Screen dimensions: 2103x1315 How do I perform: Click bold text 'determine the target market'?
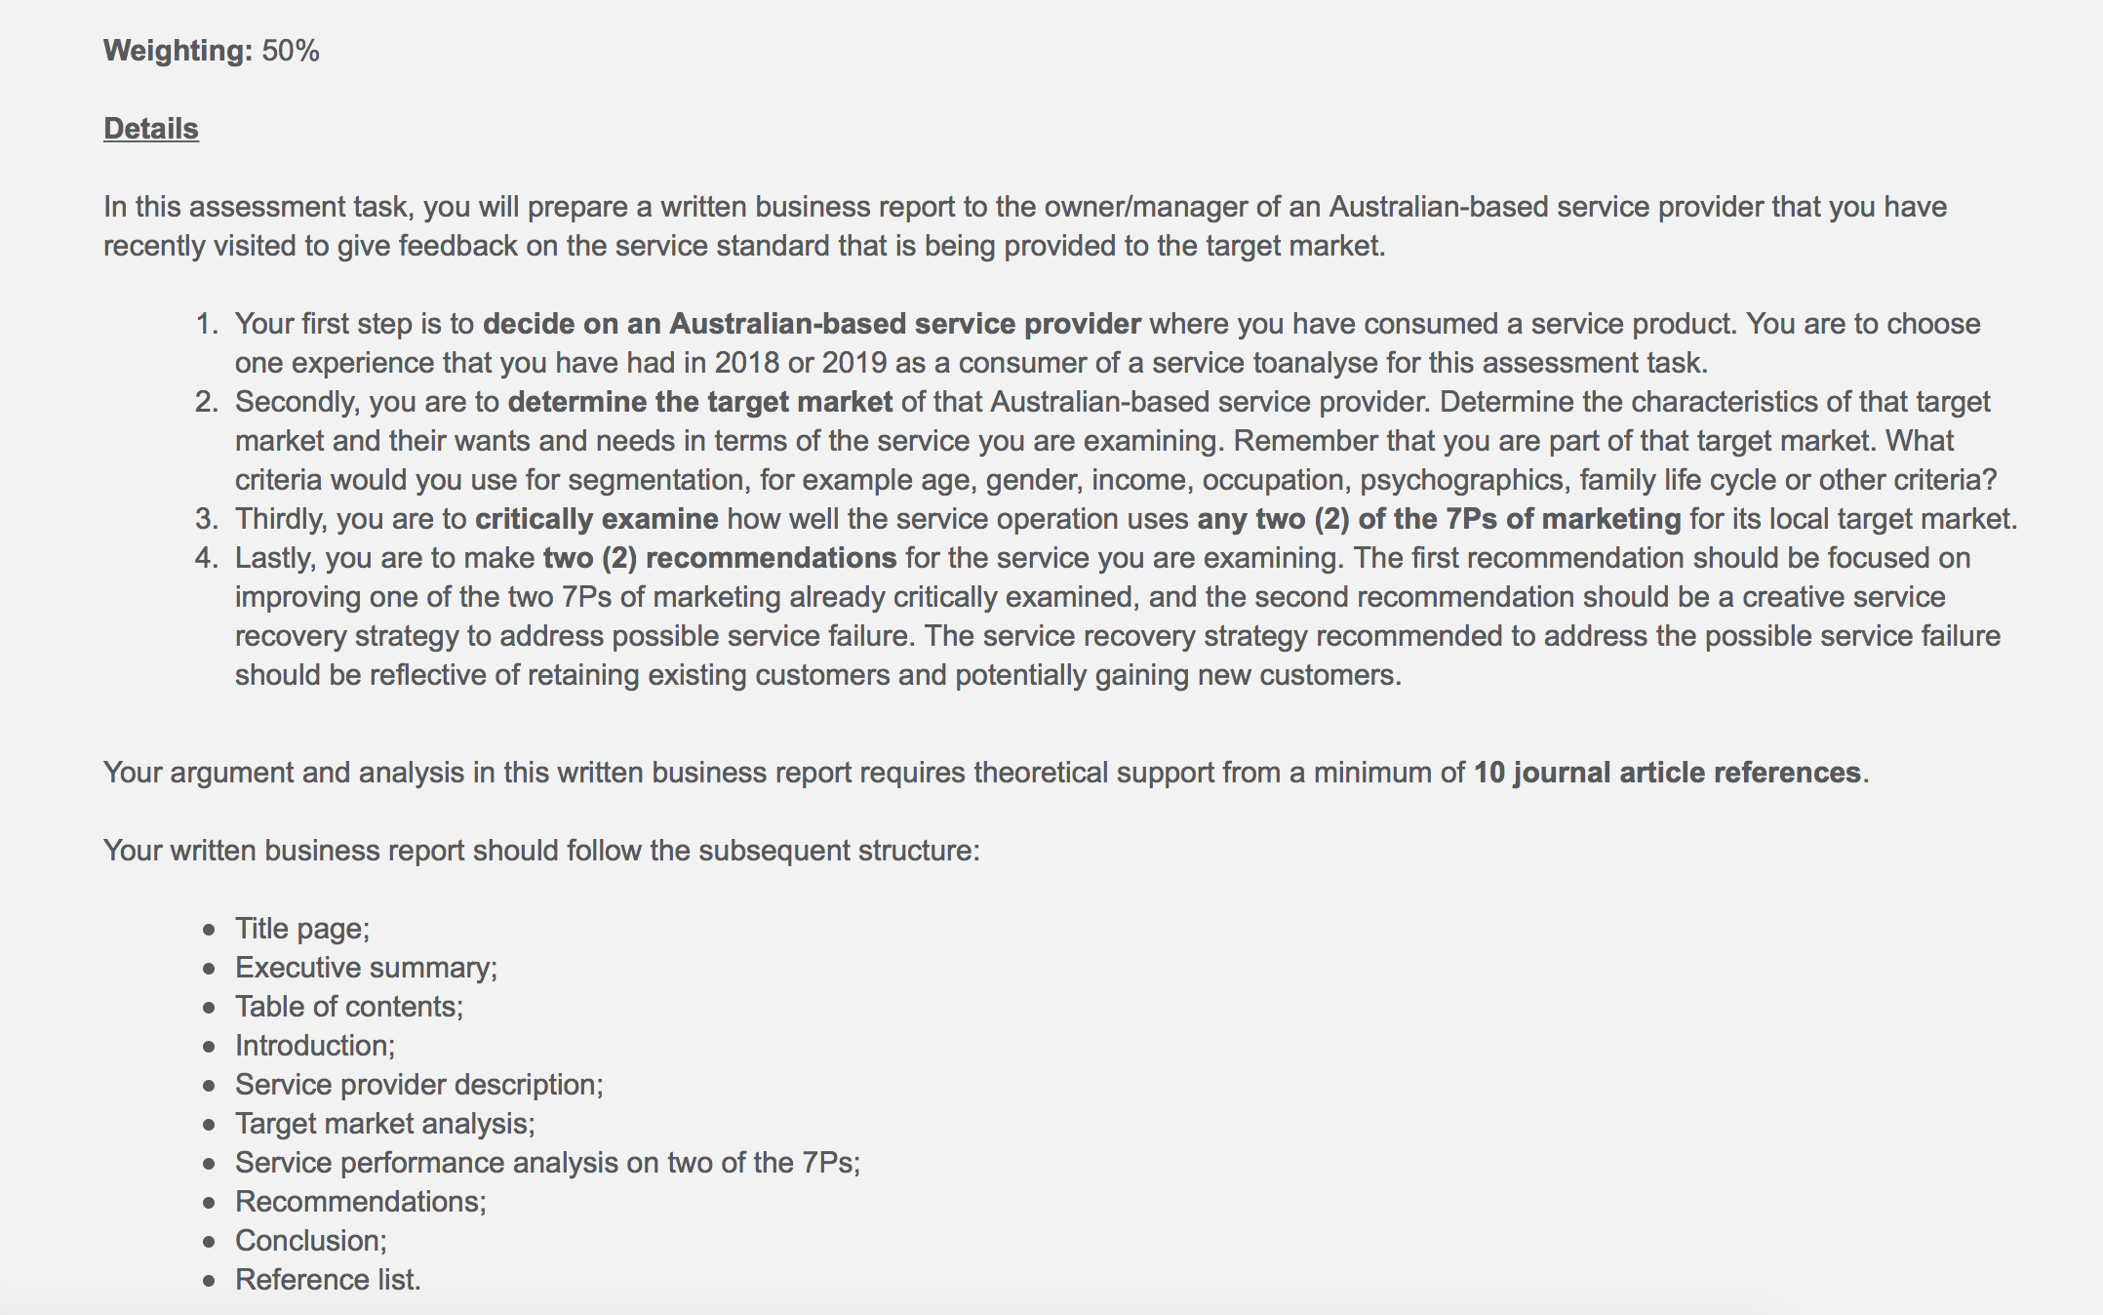[x=700, y=402]
